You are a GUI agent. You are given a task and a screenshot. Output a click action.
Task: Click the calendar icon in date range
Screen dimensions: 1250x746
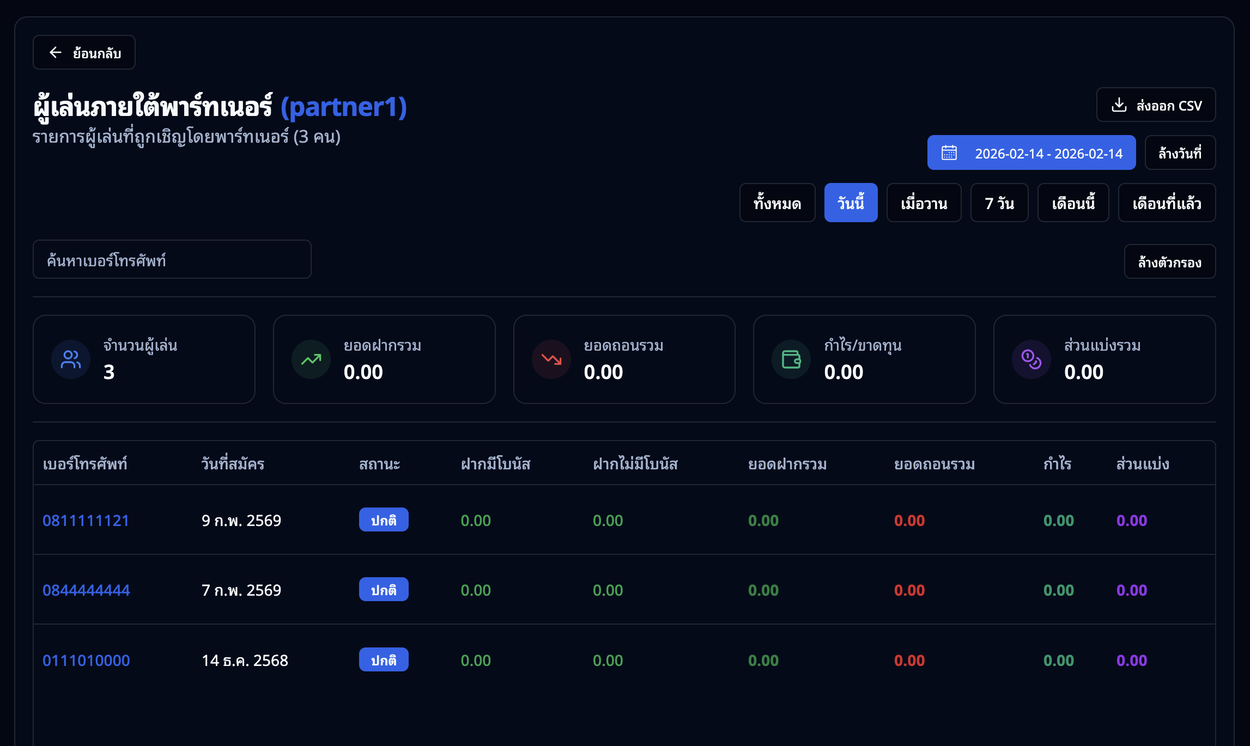tap(949, 153)
